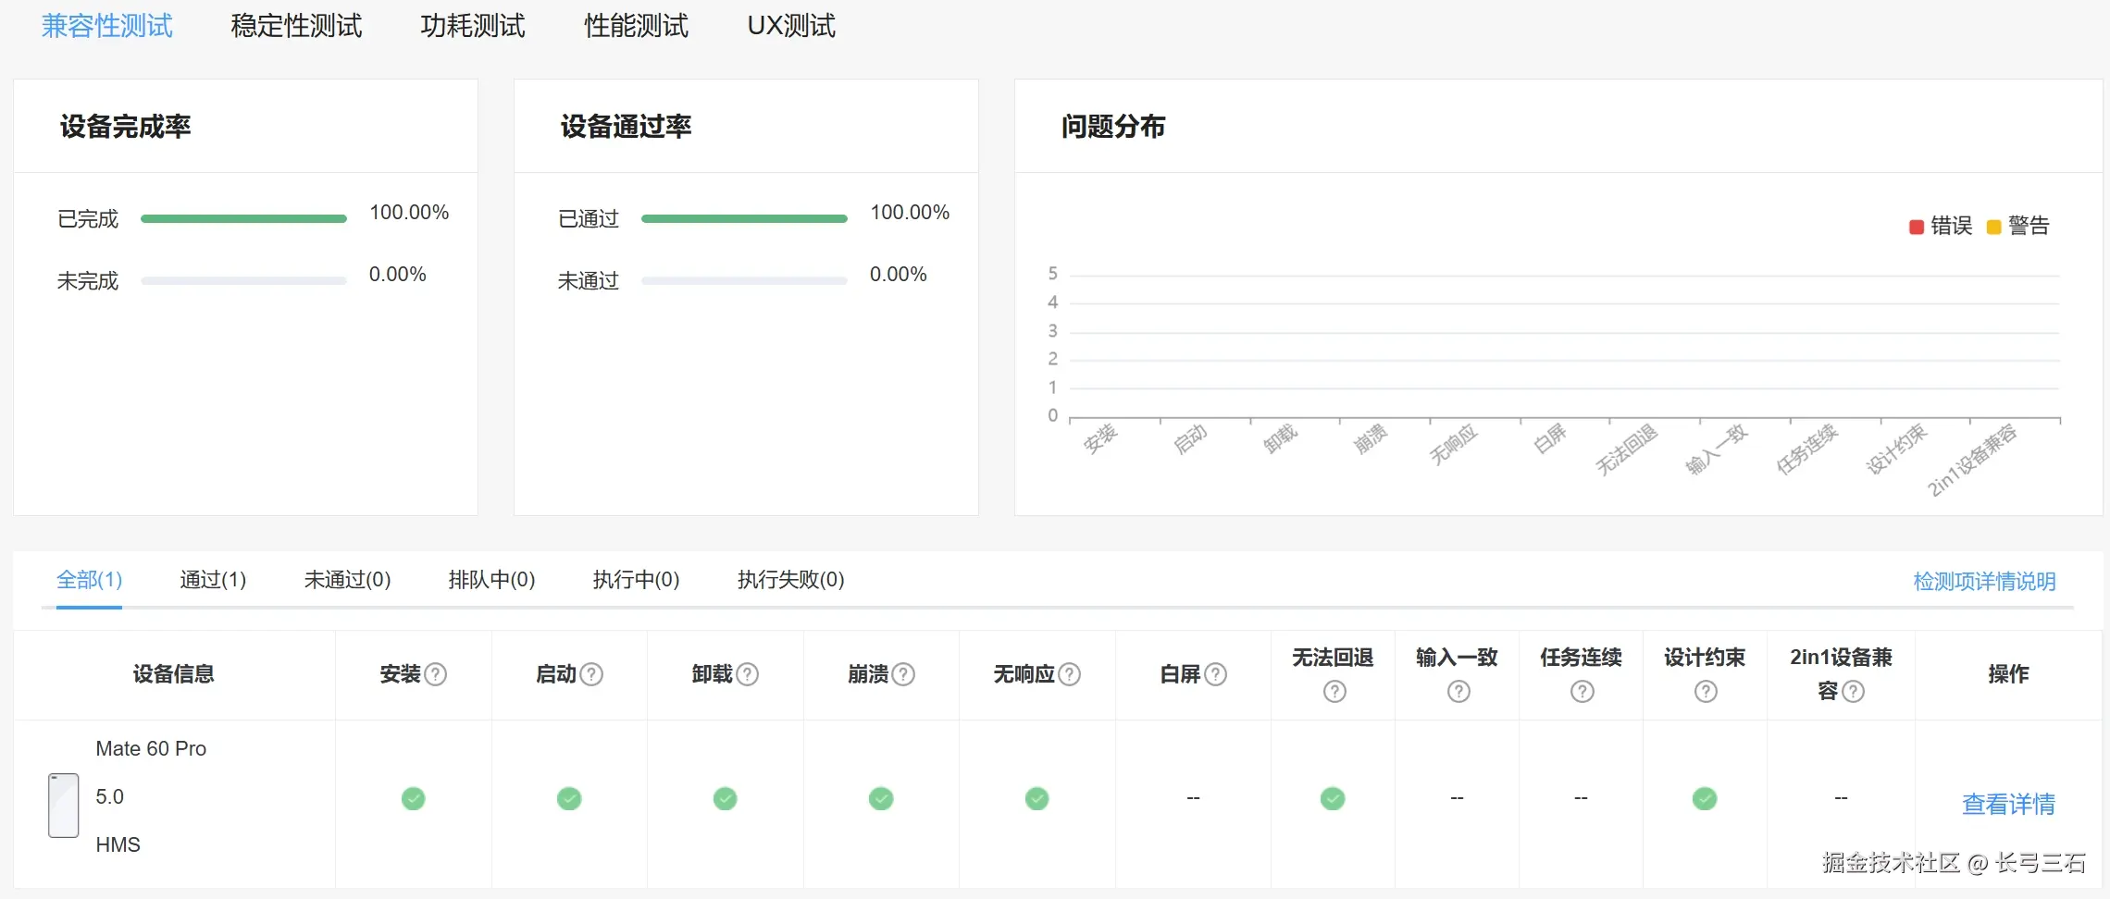Screen dimensions: 2110x899
Task: Open the 设计约束 column help icon
Action: pos(1706,690)
